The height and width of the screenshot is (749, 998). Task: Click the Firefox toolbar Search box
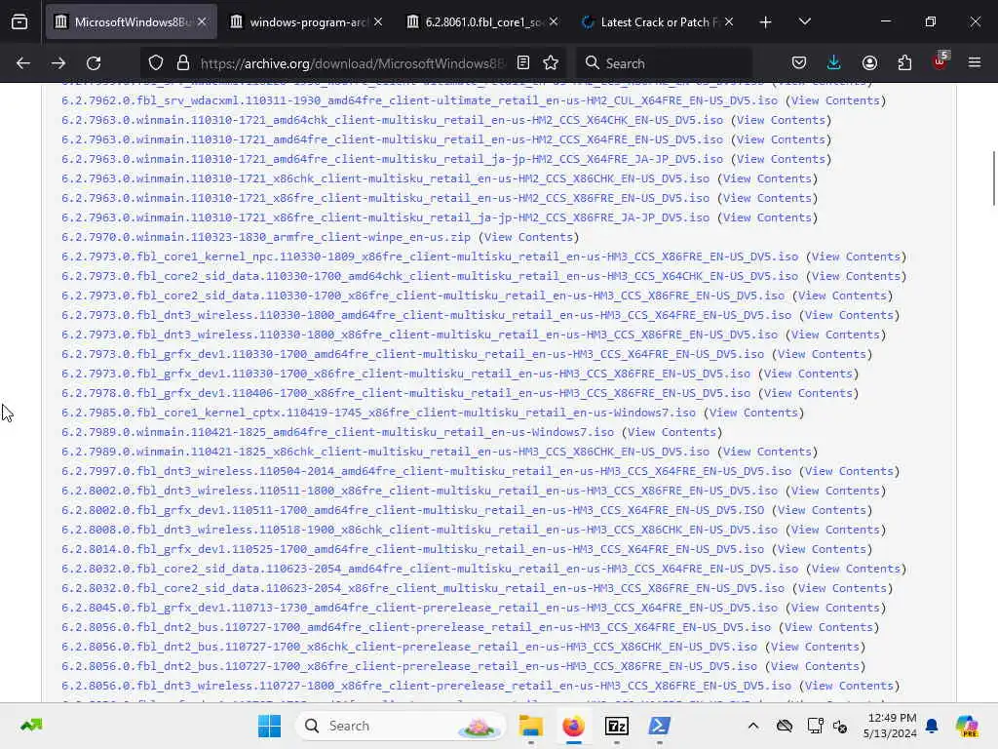pos(665,63)
